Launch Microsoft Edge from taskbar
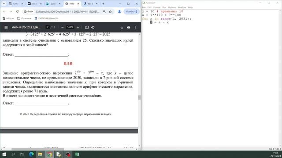Screen dimensions: 282x158 click(x=31, y=154)
